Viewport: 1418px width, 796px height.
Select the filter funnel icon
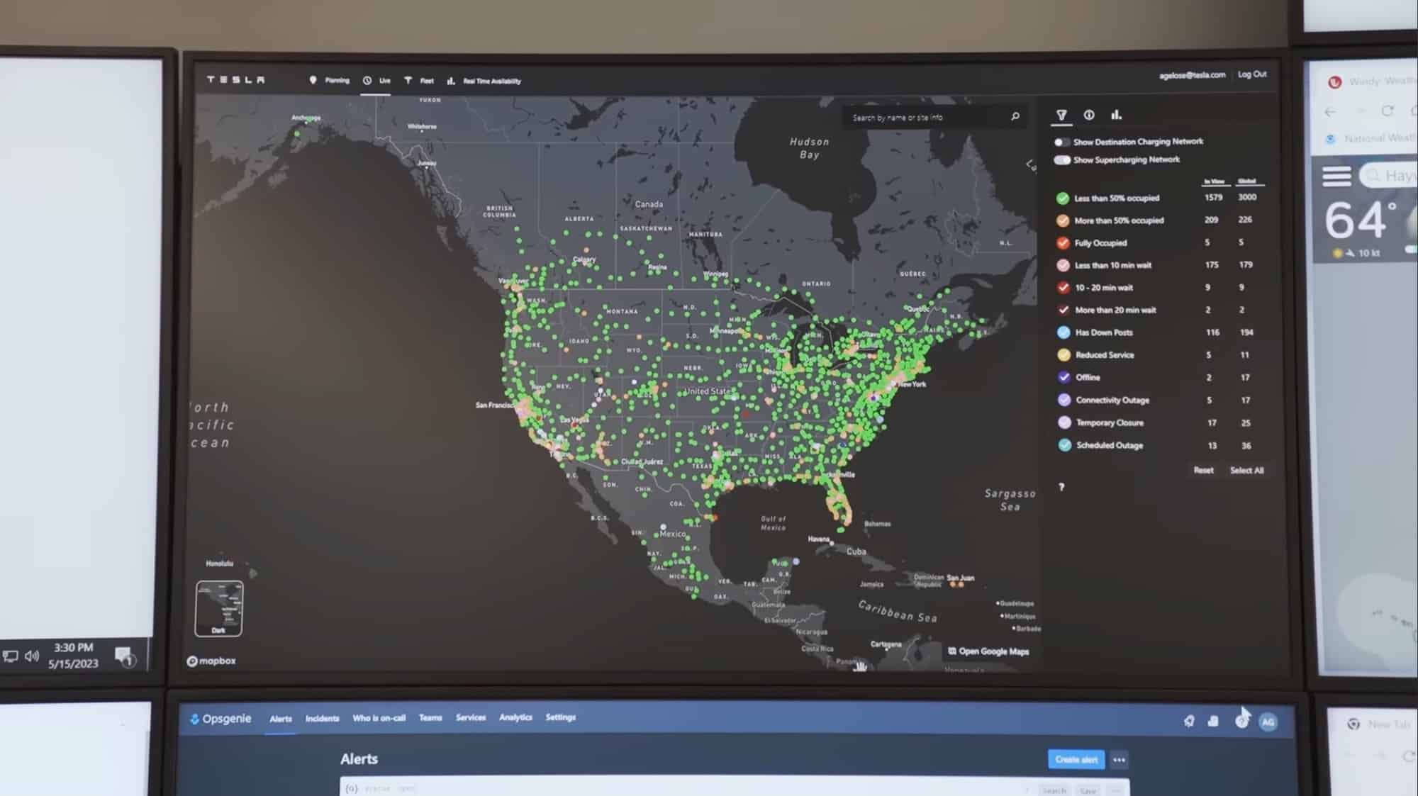click(1061, 114)
